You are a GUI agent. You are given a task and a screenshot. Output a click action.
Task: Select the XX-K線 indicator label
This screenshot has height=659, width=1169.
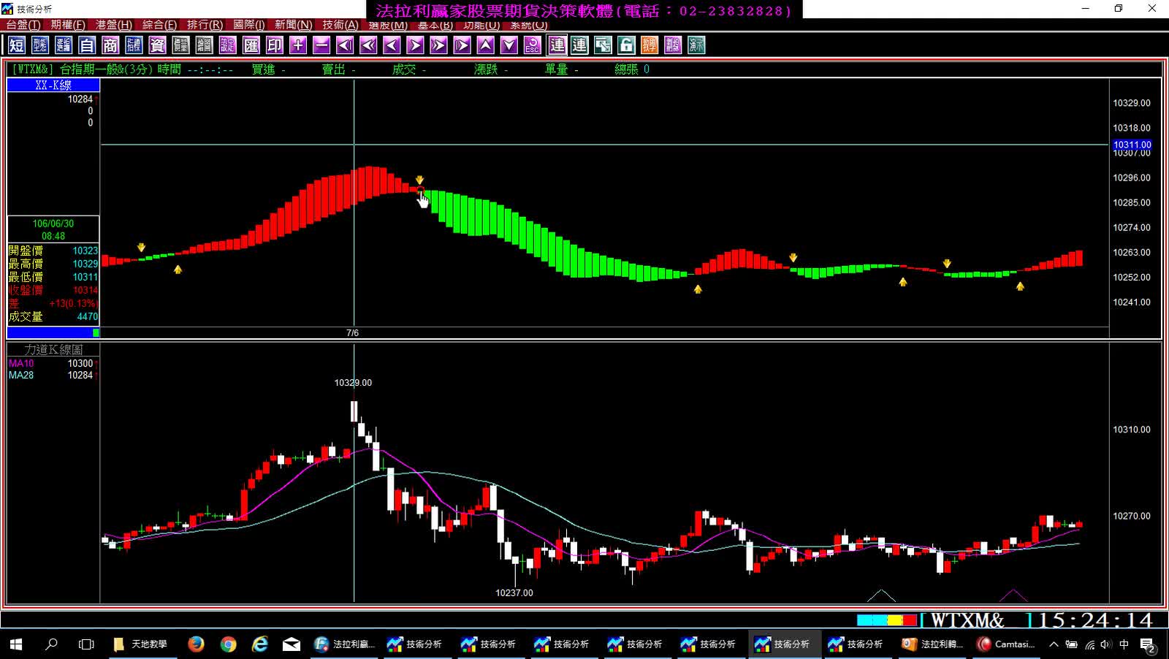click(53, 85)
